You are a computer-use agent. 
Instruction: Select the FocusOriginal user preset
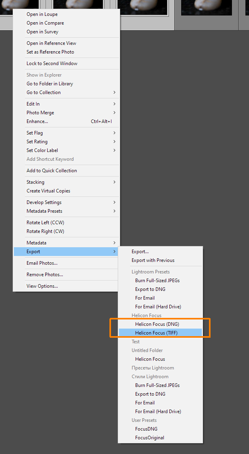(149, 438)
